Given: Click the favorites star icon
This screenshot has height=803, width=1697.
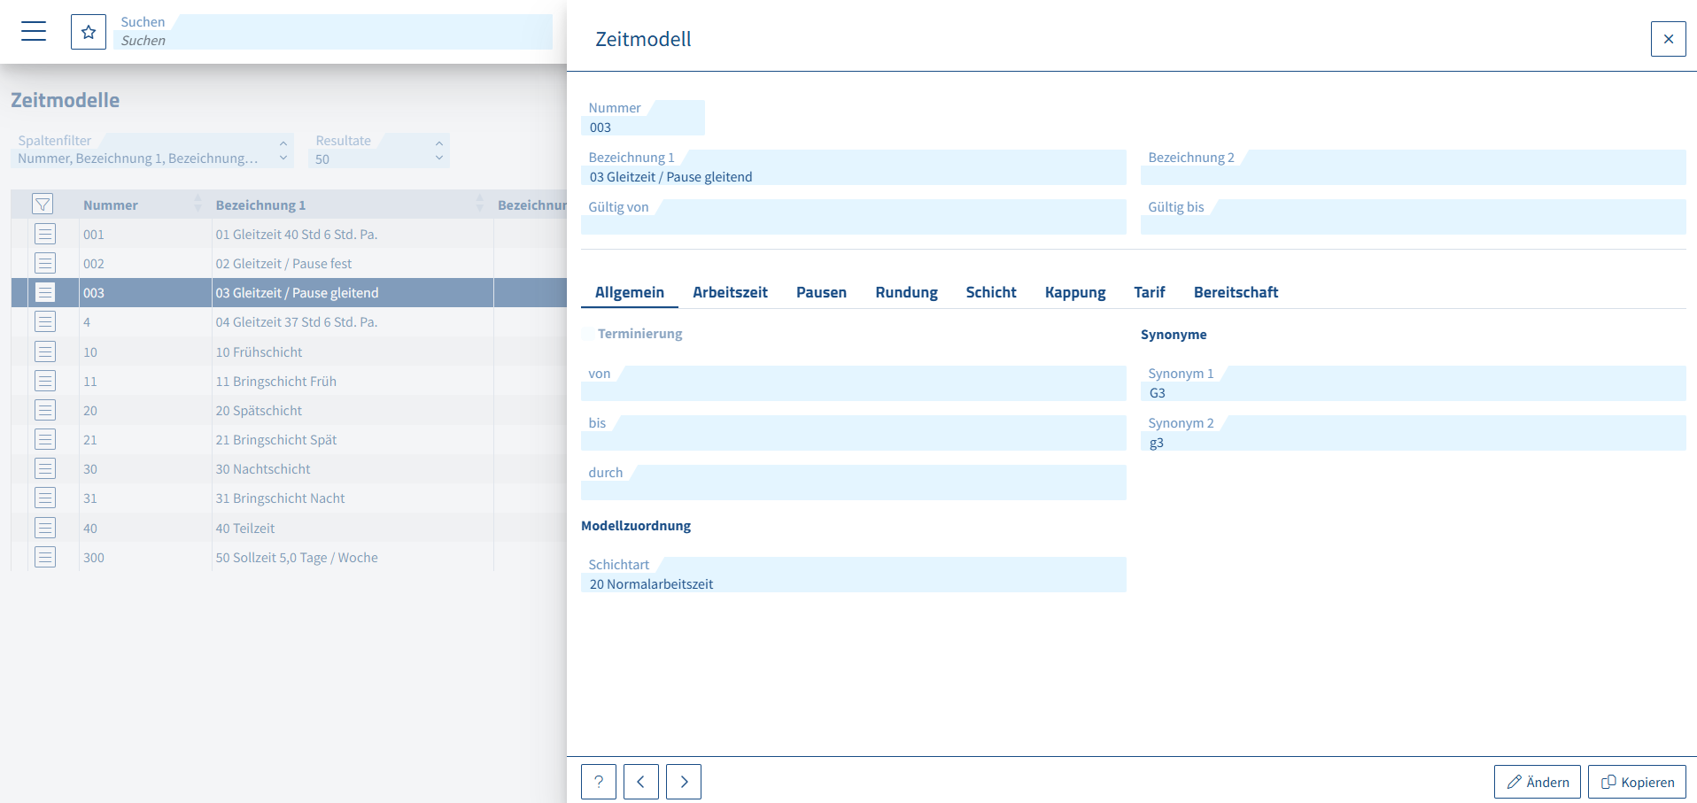Looking at the screenshot, I should (89, 32).
